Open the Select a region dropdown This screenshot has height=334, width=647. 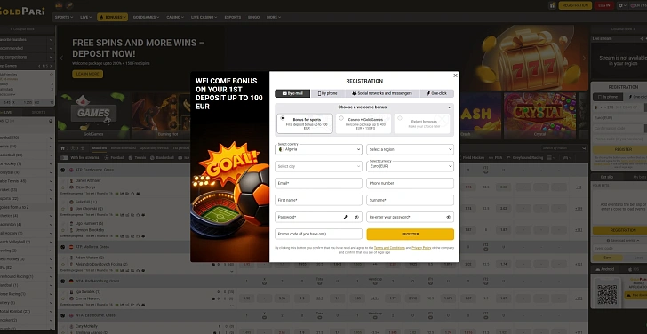[x=411, y=149]
